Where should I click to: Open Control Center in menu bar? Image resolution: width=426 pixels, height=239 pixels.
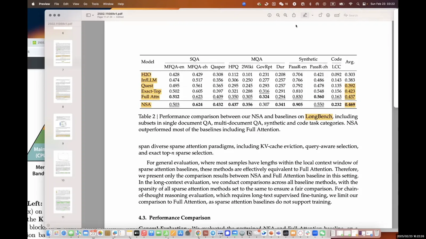tap(365, 4)
